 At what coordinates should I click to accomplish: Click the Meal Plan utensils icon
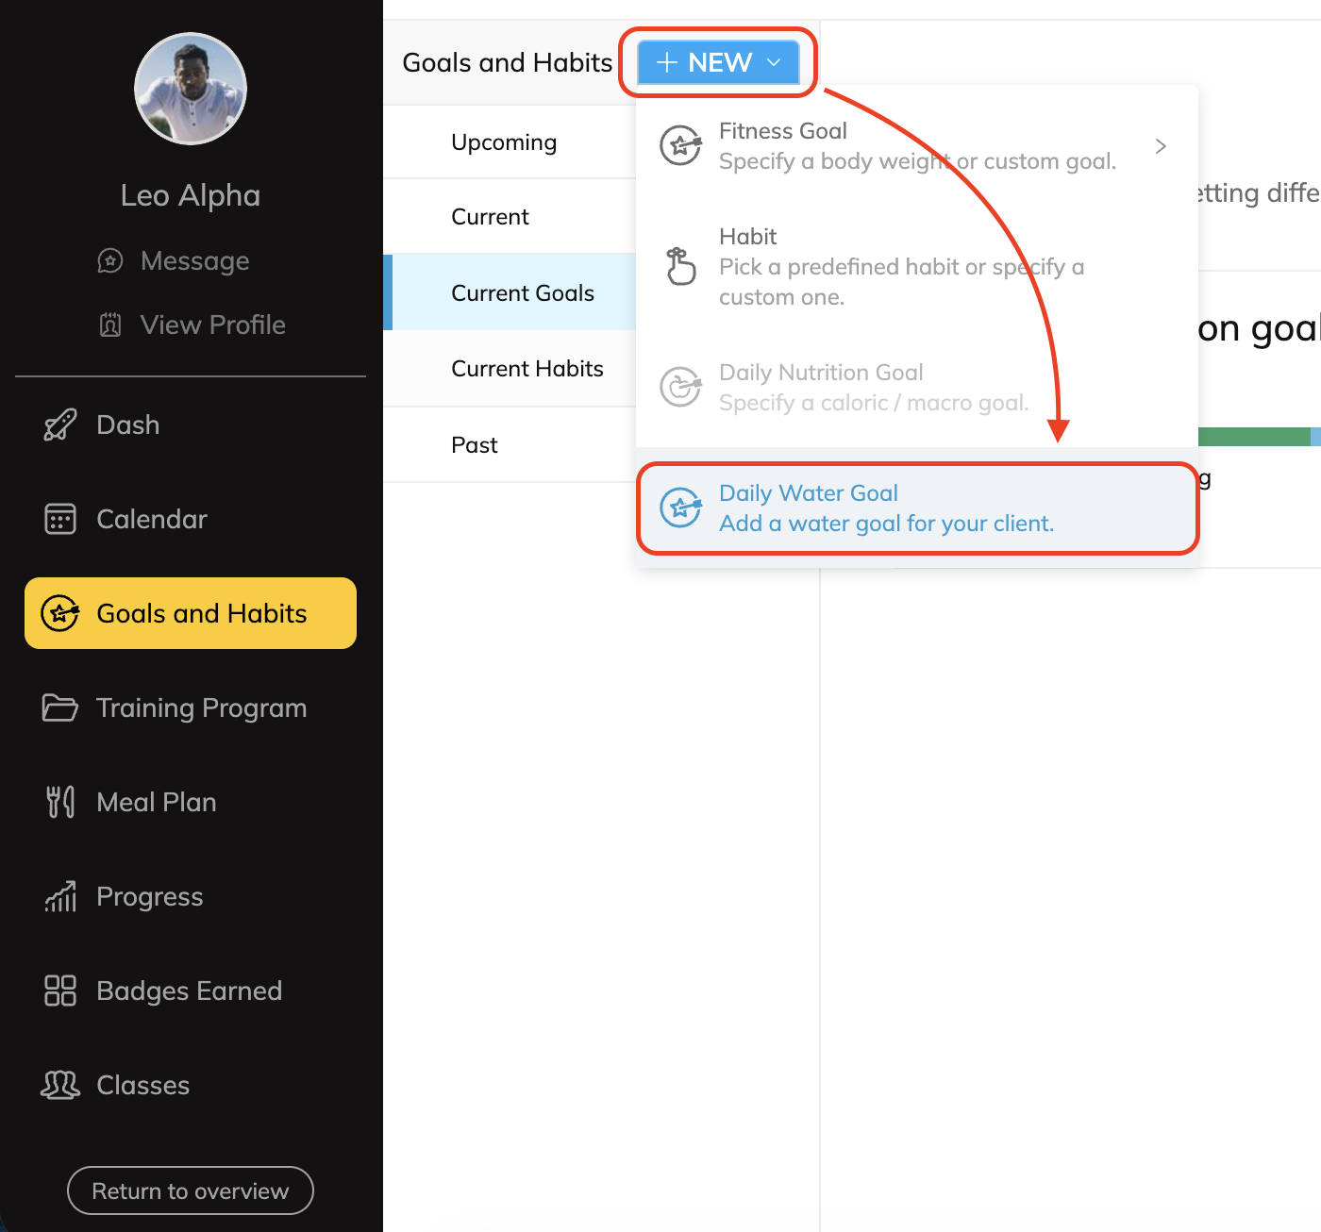click(x=59, y=802)
